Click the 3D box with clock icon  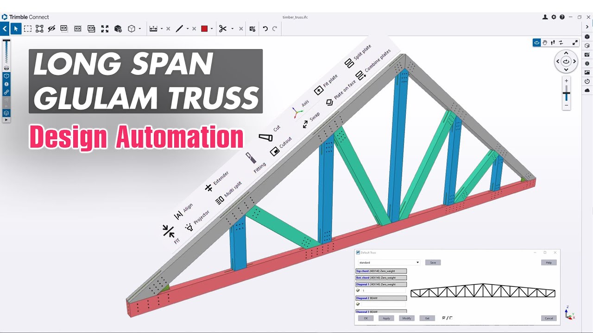point(118,29)
